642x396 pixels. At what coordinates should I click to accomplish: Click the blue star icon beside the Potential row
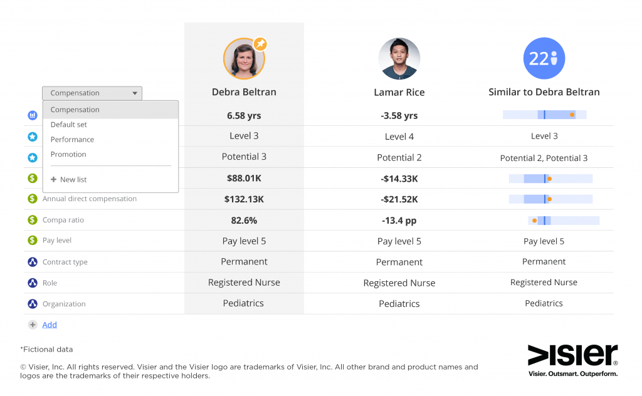pyautogui.click(x=32, y=157)
